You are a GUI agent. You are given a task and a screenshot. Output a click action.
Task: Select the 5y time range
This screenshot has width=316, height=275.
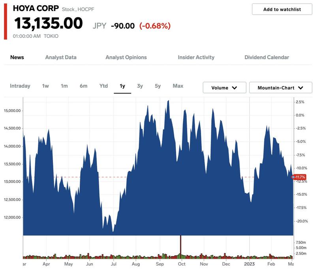click(158, 86)
